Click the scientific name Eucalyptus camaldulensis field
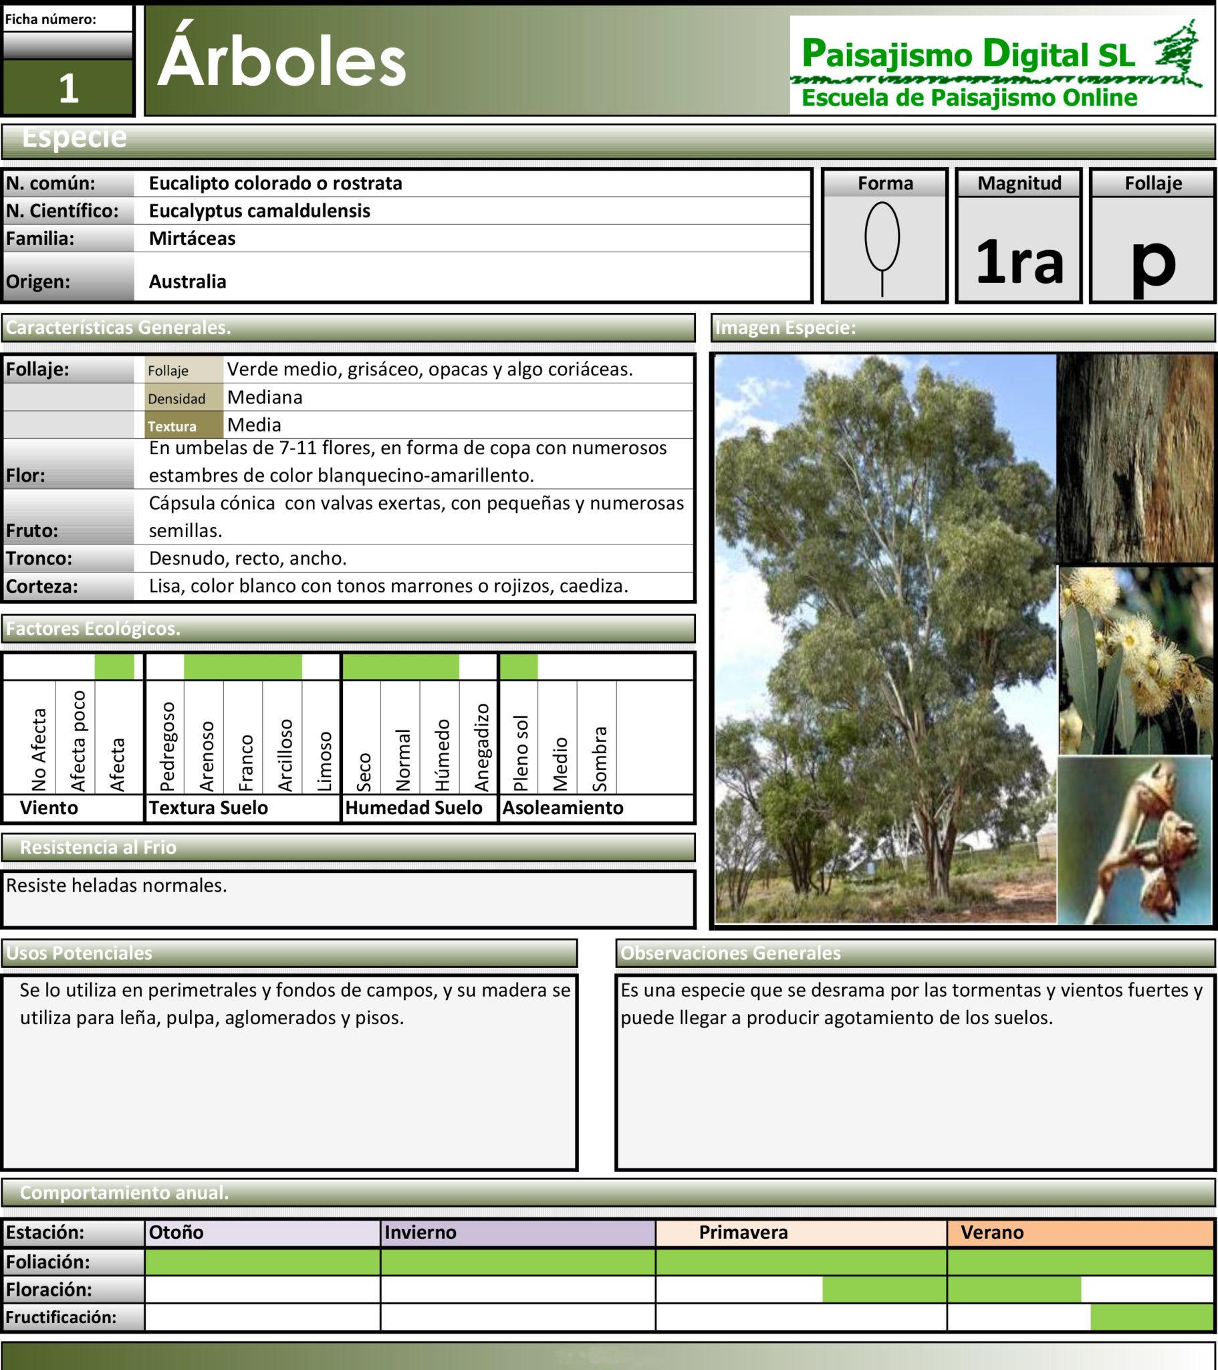The width and height of the screenshot is (1218, 1370). tap(473, 211)
